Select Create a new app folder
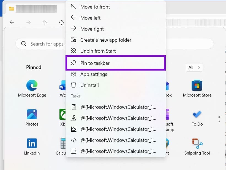This screenshot has width=226, height=170. (115, 40)
